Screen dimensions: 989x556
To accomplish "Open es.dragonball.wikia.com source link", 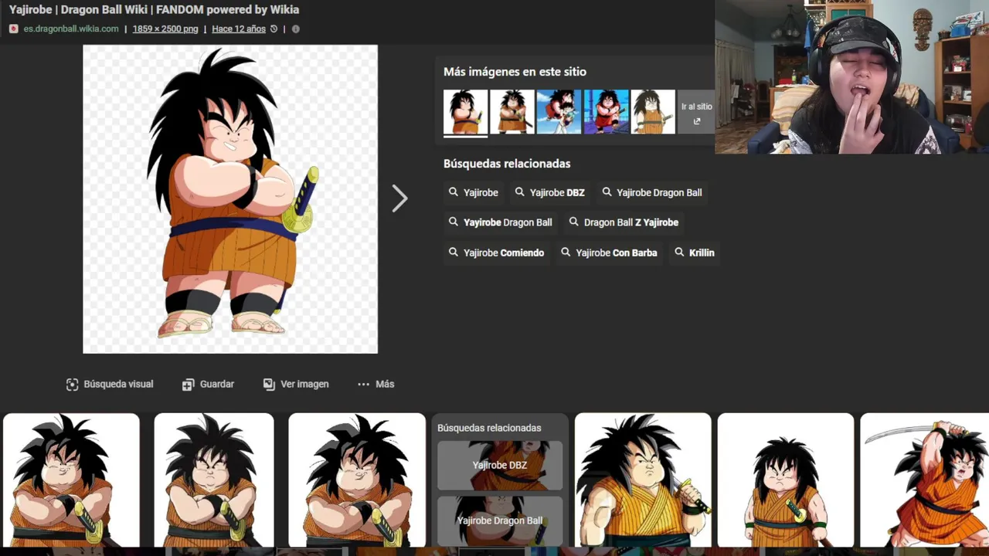I will pyautogui.click(x=71, y=29).
